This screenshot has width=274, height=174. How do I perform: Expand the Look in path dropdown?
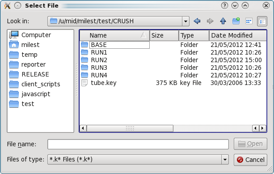[x=185, y=21]
